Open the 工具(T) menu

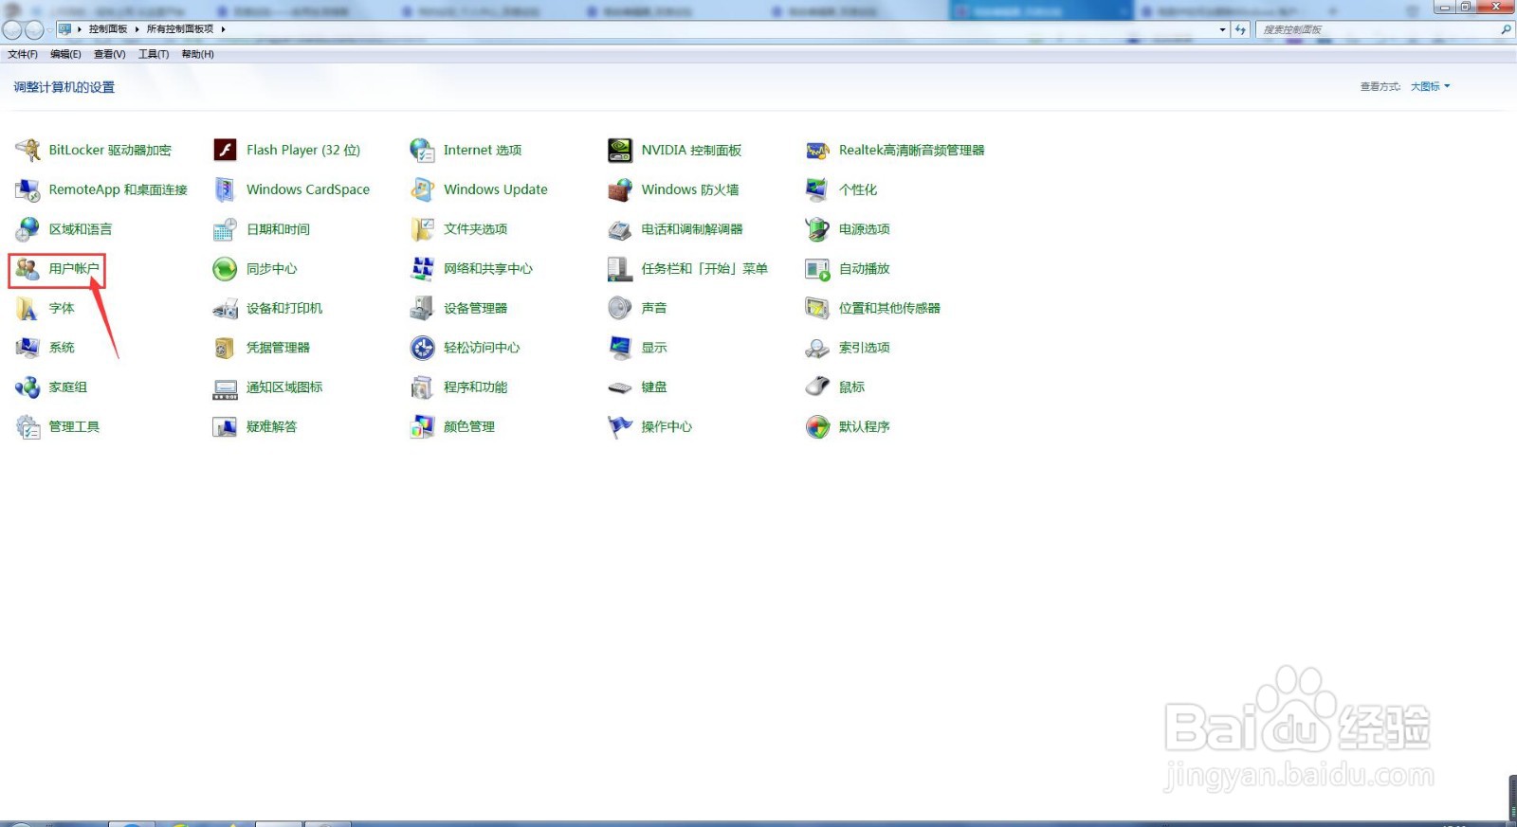(154, 55)
